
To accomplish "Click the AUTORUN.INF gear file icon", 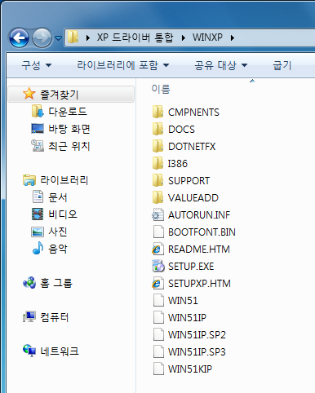I will [x=157, y=214].
